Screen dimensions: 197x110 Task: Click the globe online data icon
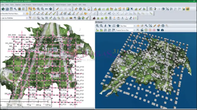tap(3, 9)
